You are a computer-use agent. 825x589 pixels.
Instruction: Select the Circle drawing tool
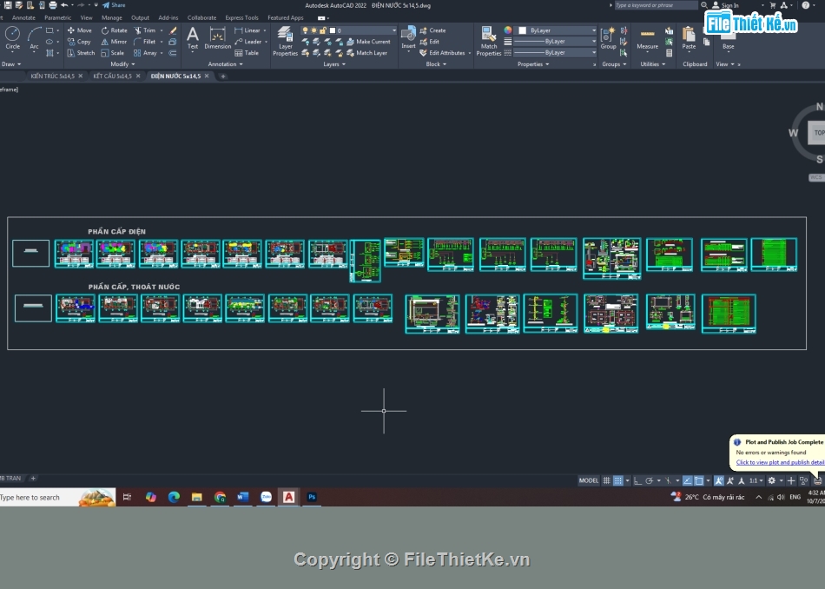[x=12, y=36]
